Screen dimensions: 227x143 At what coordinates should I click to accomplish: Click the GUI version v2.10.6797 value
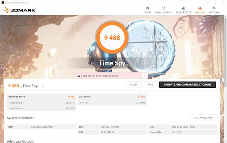coord(107,132)
